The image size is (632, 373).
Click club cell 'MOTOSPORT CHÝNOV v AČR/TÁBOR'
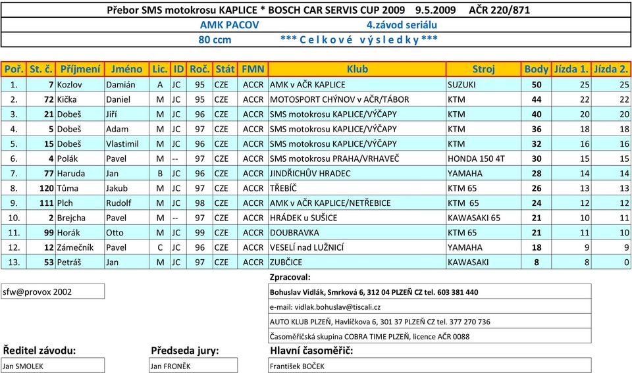click(357, 99)
